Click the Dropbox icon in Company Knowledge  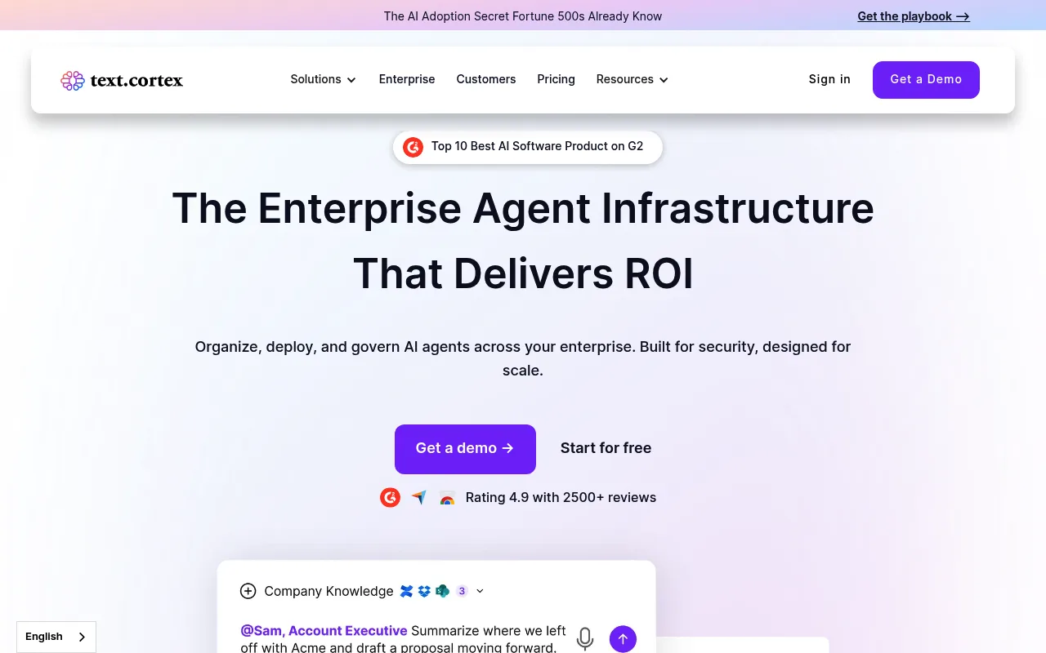(424, 591)
